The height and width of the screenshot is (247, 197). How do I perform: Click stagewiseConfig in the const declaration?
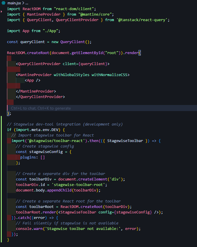pos(46,152)
